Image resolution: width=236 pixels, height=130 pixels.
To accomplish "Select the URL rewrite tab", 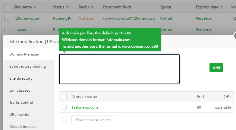I will [19, 115].
